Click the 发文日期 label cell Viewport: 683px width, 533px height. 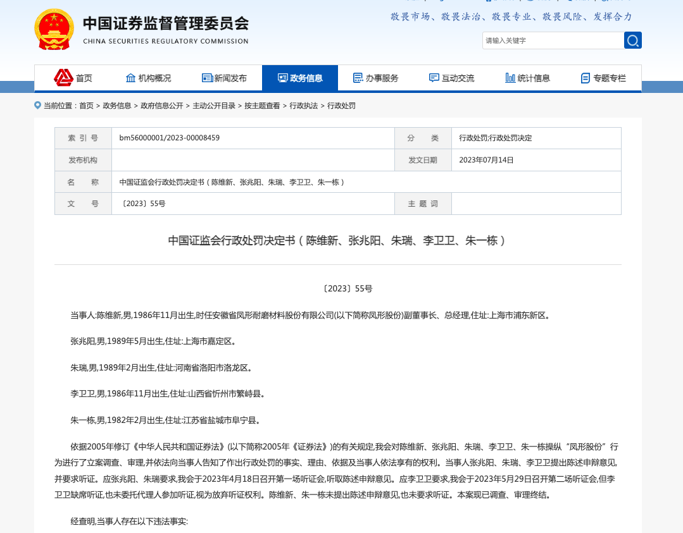pos(423,160)
